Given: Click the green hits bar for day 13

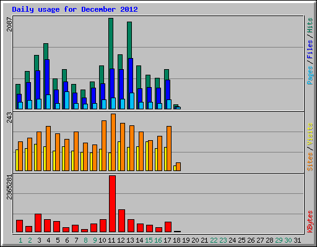Looking at the screenshot, I should (129, 40).
